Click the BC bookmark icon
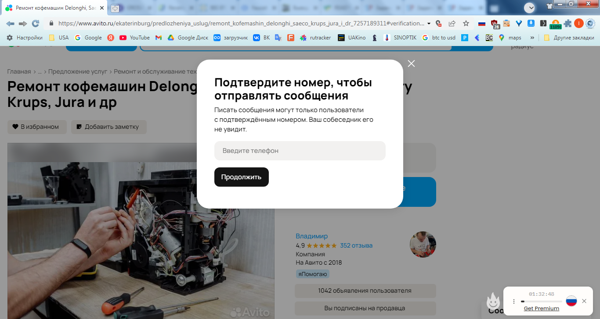600x319 pixels. (489, 38)
